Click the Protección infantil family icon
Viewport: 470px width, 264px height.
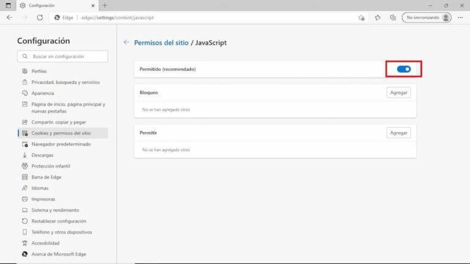coord(24,166)
